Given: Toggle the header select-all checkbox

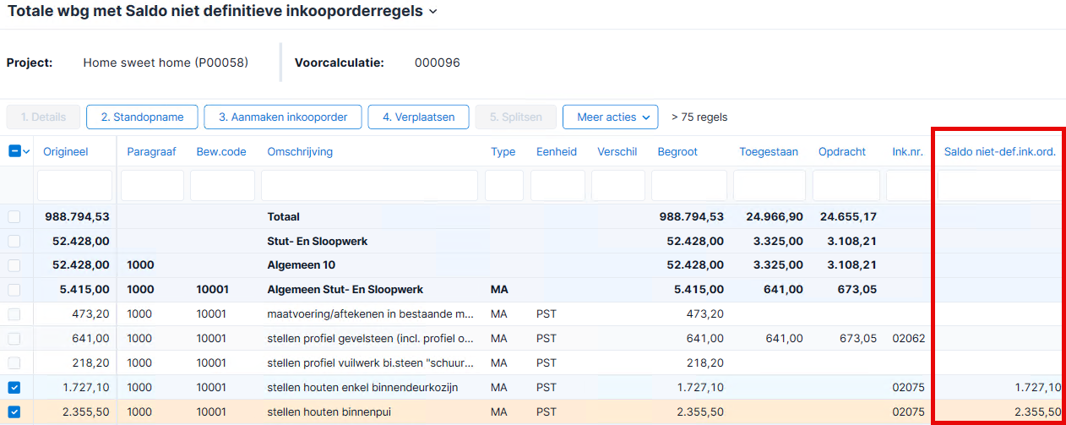Looking at the screenshot, I should pos(14,151).
